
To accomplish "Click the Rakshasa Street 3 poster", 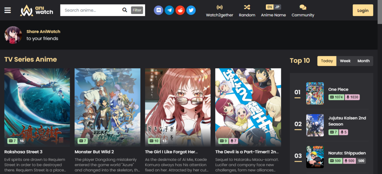I will (37, 107).
